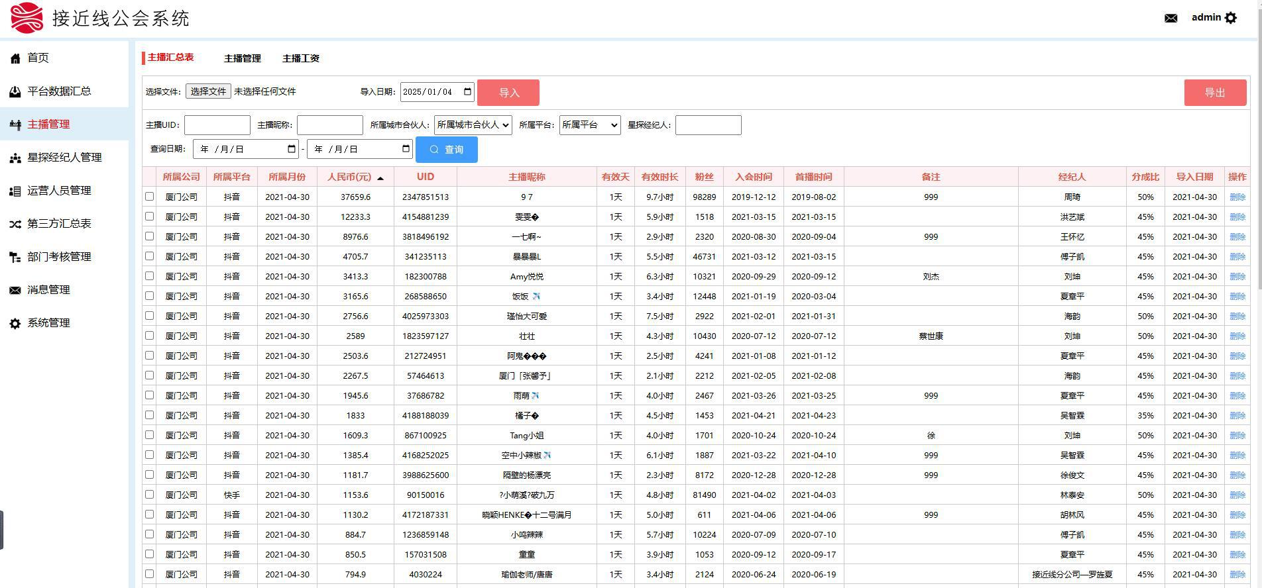Expand the 所属平台 dropdown
The image size is (1262, 588).
589,124
